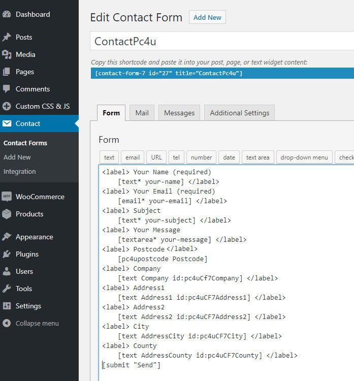
Task: Click the [text* your-name] line
Action: point(169,181)
